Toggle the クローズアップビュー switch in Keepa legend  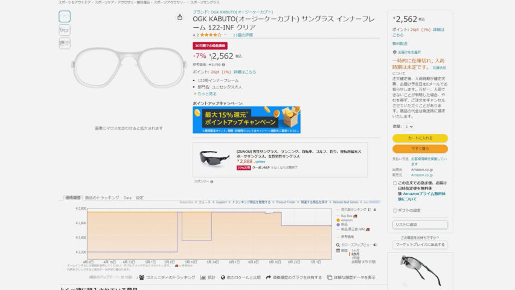(x=375, y=245)
